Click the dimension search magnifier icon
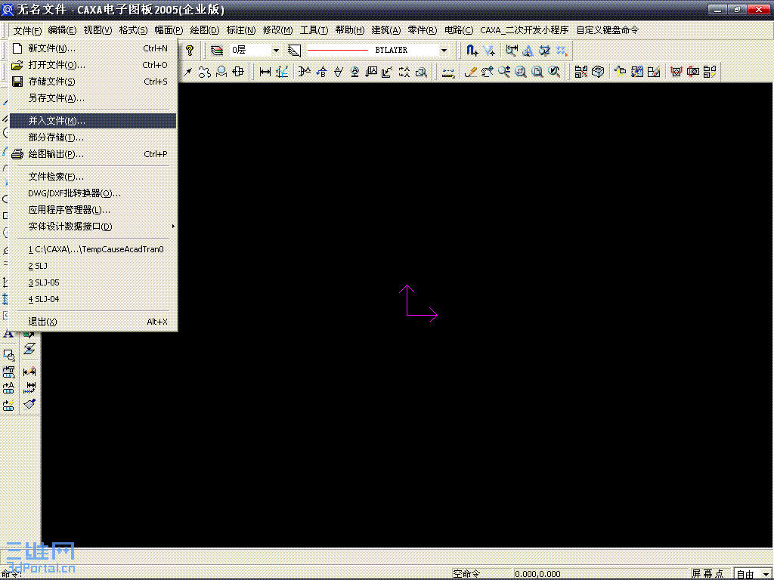The height and width of the screenshot is (580, 774). [x=512, y=51]
